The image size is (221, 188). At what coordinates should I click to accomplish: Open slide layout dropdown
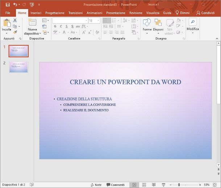[x=46, y=20]
